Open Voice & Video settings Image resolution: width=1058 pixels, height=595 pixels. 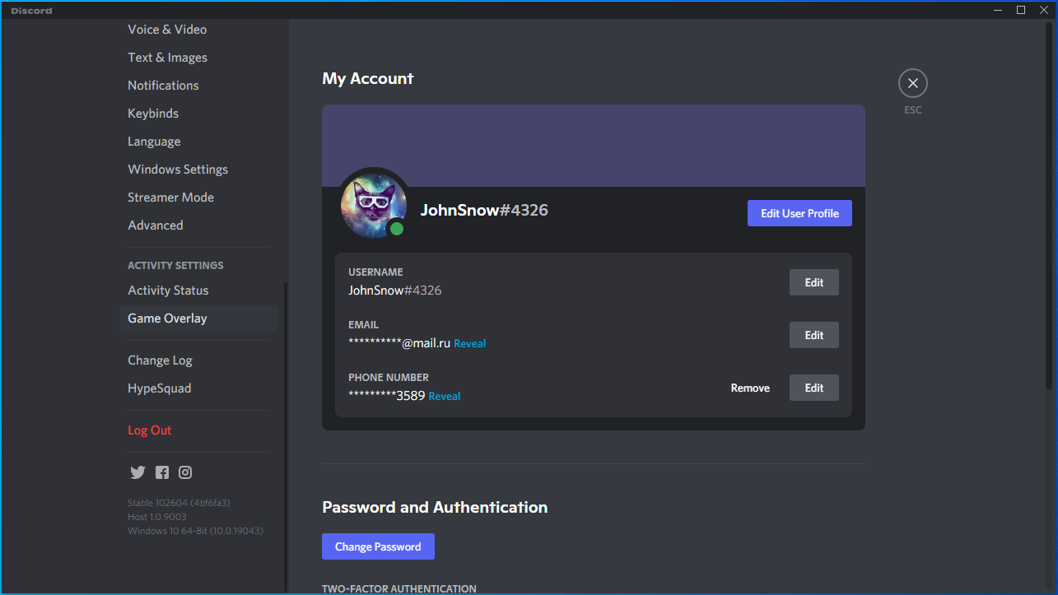click(167, 30)
